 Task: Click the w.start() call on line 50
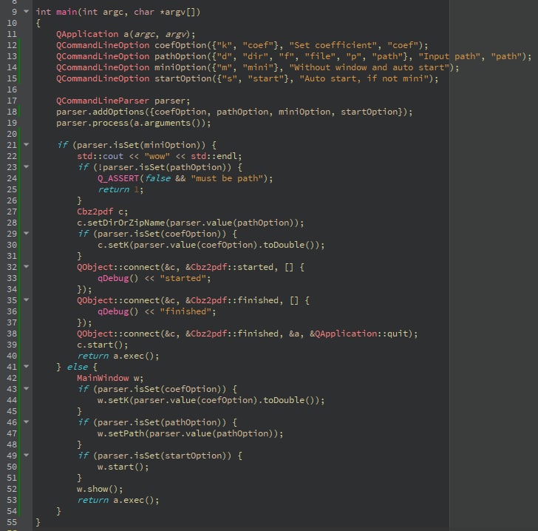click(123, 467)
